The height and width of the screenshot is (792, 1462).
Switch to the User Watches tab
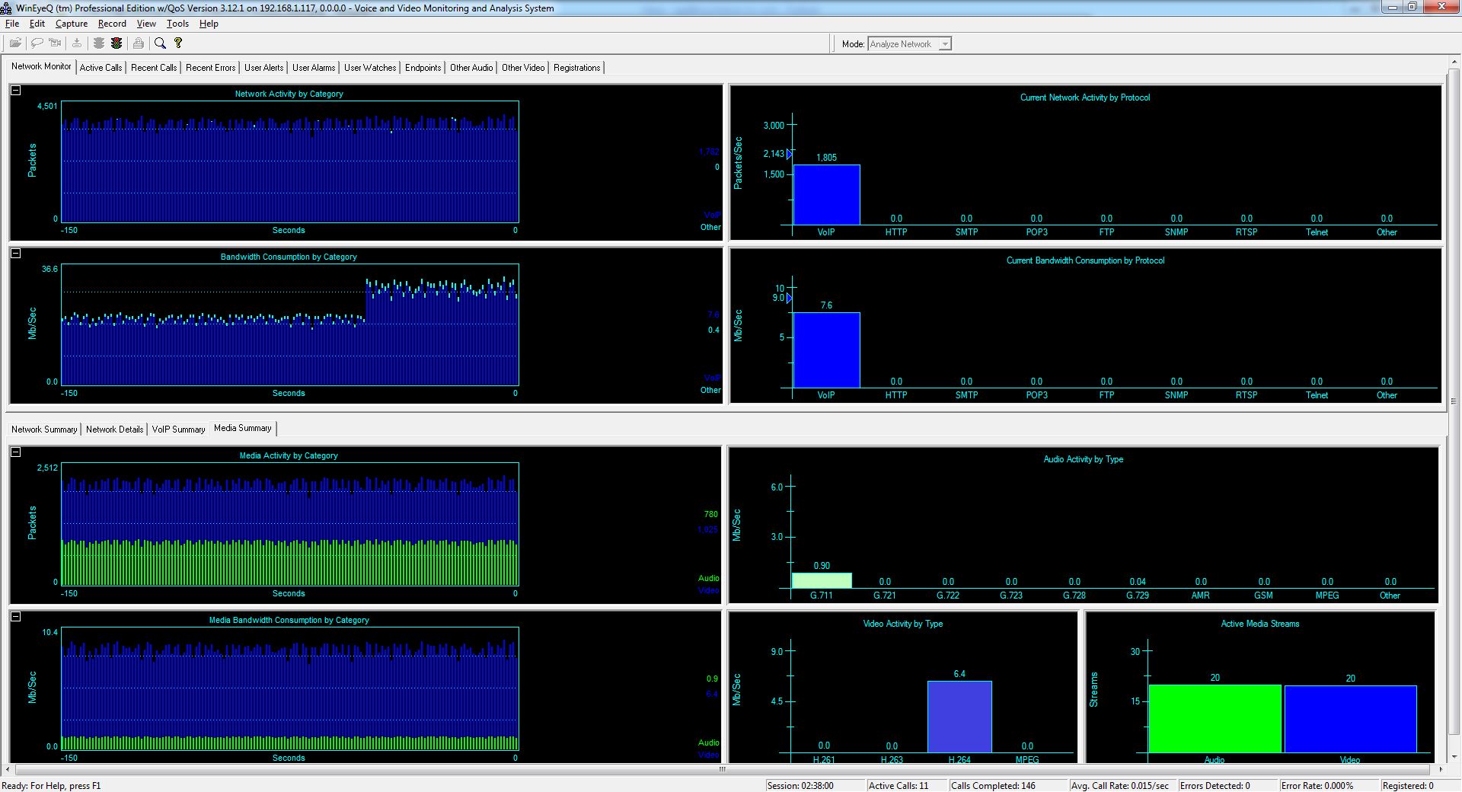pyautogui.click(x=370, y=68)
